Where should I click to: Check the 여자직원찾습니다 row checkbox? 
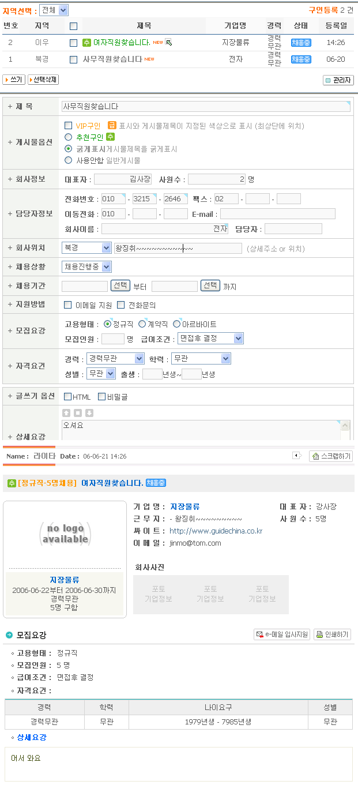coord(73,43)
